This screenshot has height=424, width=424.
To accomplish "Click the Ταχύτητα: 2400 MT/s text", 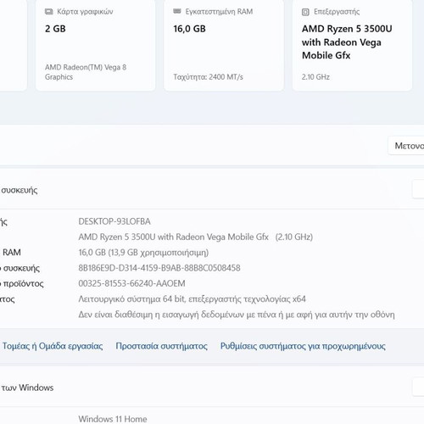I will pos(208,77).
